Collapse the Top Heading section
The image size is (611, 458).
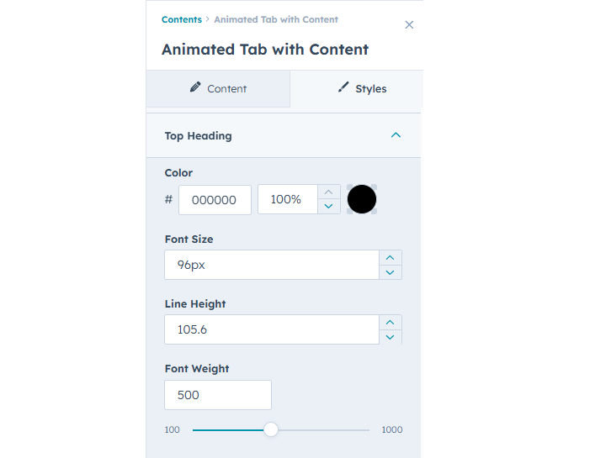pos(396,135)
